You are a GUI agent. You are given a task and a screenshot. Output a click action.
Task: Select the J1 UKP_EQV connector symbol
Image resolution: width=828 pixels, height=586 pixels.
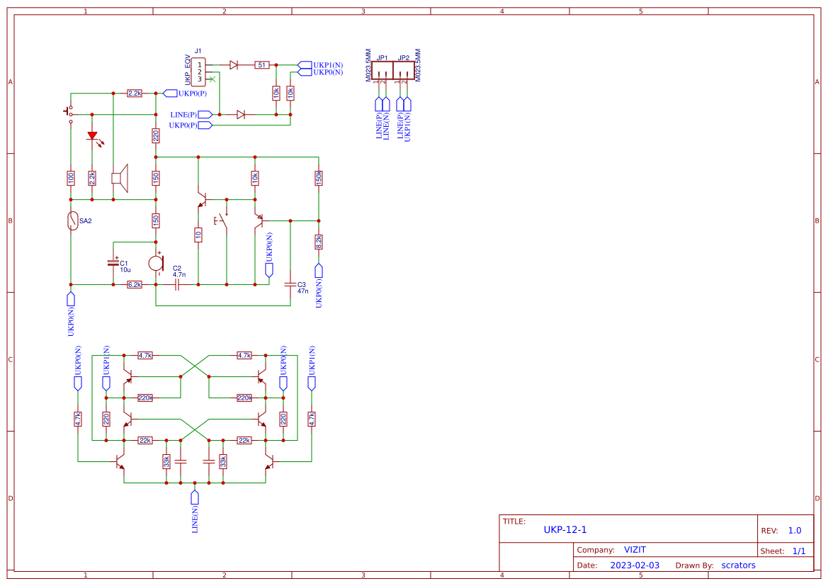(198, 72)
